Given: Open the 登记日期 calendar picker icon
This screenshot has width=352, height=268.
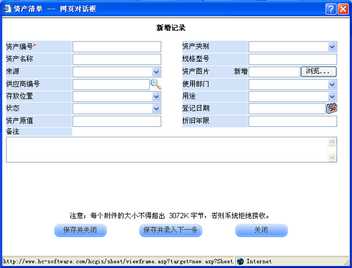Looking at the screenshot, I should 332,108.
